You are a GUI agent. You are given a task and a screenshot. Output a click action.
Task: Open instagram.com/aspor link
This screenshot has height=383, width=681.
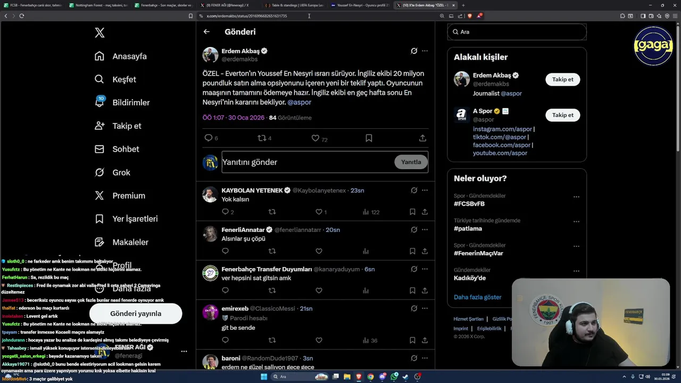tap(502, 129)
